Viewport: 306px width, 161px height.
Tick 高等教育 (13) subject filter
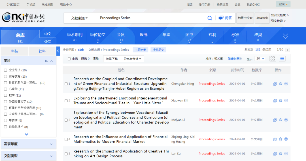tap(5, 76)
